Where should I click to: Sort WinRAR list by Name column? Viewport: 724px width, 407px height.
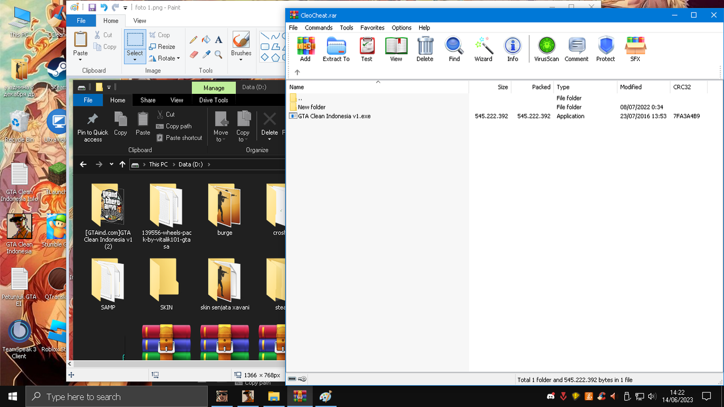pyautogui.click(x=378, y=87)
